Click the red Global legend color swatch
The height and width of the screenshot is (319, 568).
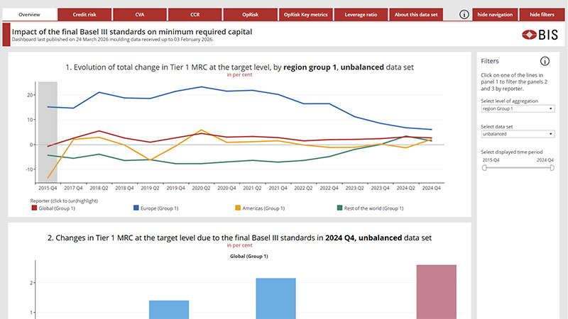click(x=34, y=208)
